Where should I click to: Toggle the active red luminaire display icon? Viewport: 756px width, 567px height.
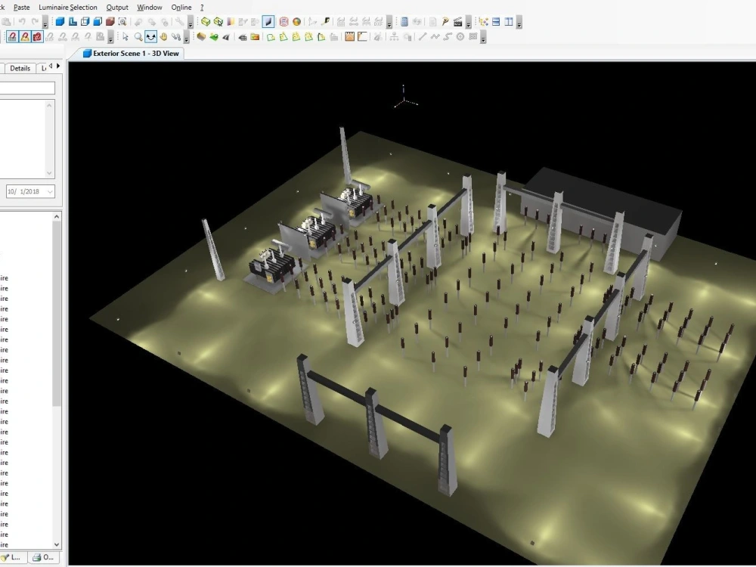point(37,36)
